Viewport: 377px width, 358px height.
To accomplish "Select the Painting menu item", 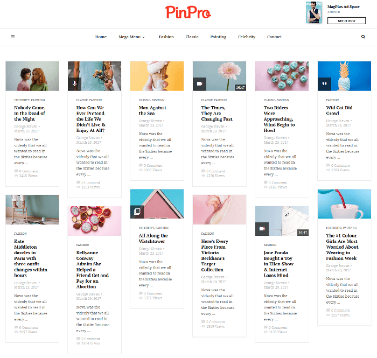I will 218,37.
